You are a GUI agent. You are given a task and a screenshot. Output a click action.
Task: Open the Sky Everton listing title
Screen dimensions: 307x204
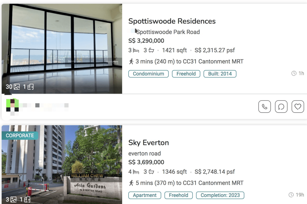pyautogui.click(x=148, y=143)
